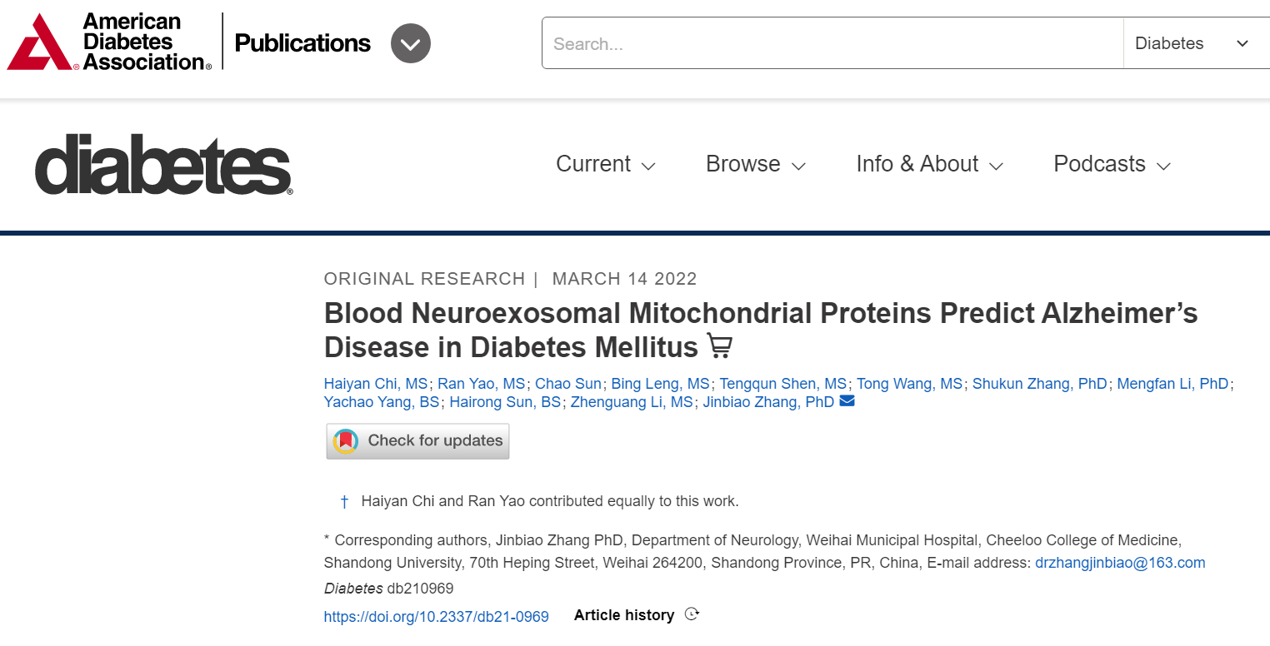Click the diabetes journal logo
The width and height of the screenshot is (1270, 646).
[x=163, y=164]
